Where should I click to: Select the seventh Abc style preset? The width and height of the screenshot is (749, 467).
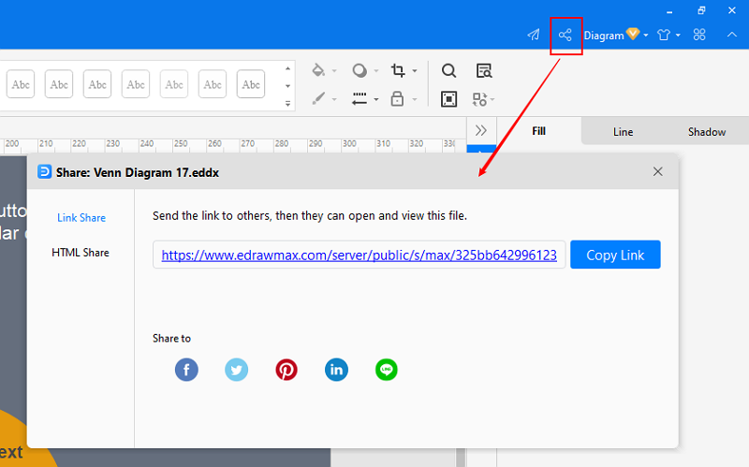(251, 84)
